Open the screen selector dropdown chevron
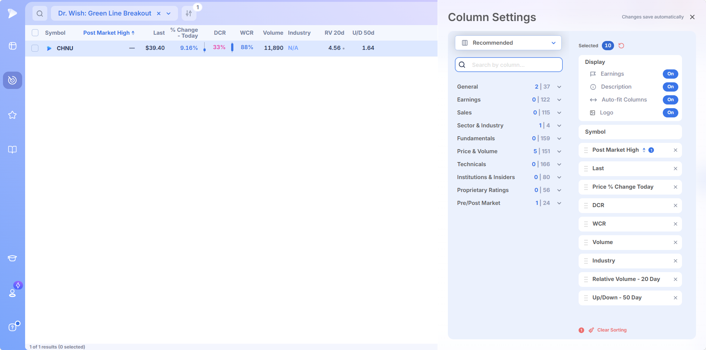 (x=169, y=14)
